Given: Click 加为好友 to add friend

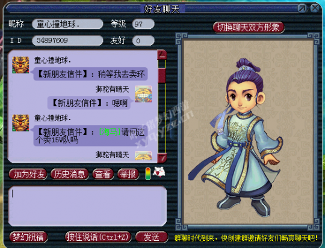Looking at the screenshot, I should click(x=28, y=174).
